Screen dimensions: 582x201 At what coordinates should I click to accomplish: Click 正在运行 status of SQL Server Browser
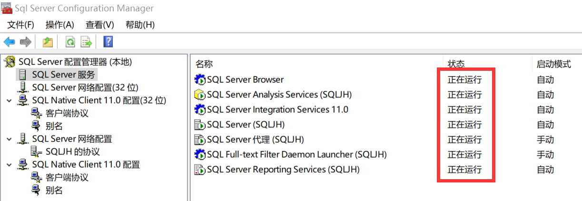pyautogui.click(x=464, y=79)
